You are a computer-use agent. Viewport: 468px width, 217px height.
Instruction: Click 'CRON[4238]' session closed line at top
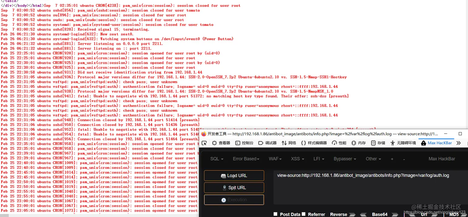coord(142,5)
